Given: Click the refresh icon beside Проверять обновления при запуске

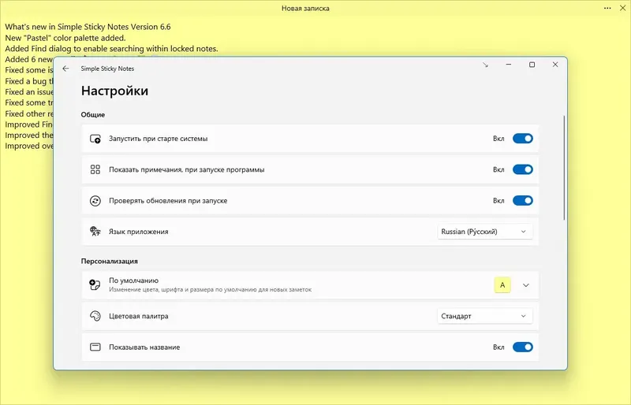Looking at the screenshot, I should [x=95, y=201].
